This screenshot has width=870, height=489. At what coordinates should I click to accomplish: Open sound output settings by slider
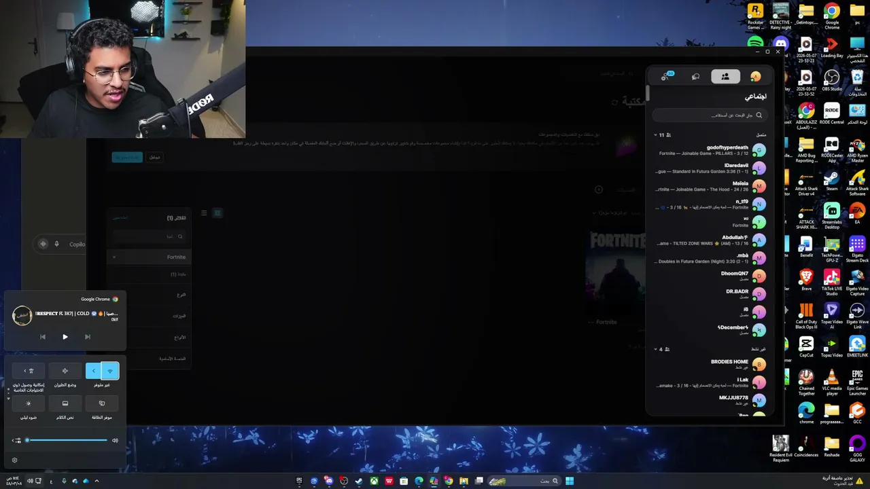click(x=16, y=441)
